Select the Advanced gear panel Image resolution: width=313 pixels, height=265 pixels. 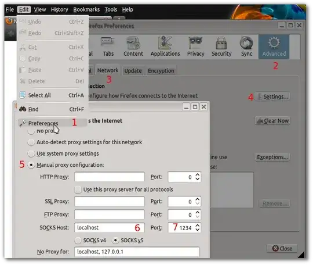click(274, 46)
